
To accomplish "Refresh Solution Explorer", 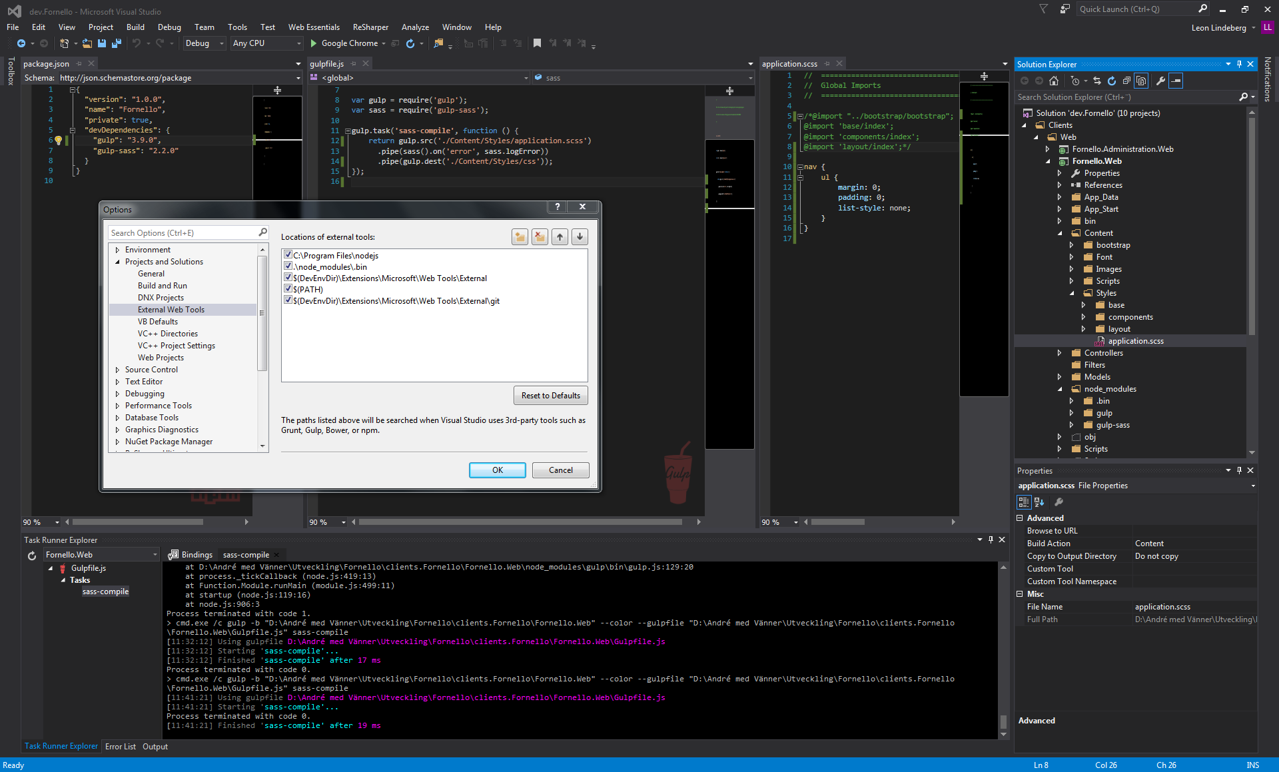I will (x=1112, y=81).
